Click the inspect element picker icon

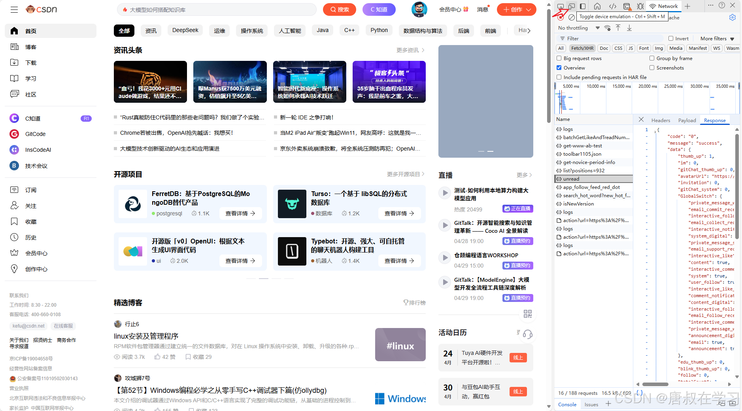click(x=561, y=6)
